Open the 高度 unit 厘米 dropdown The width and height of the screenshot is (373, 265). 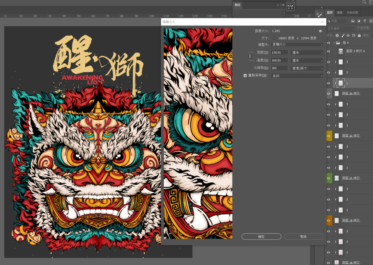pyautogui.click(x=307, y=61)
